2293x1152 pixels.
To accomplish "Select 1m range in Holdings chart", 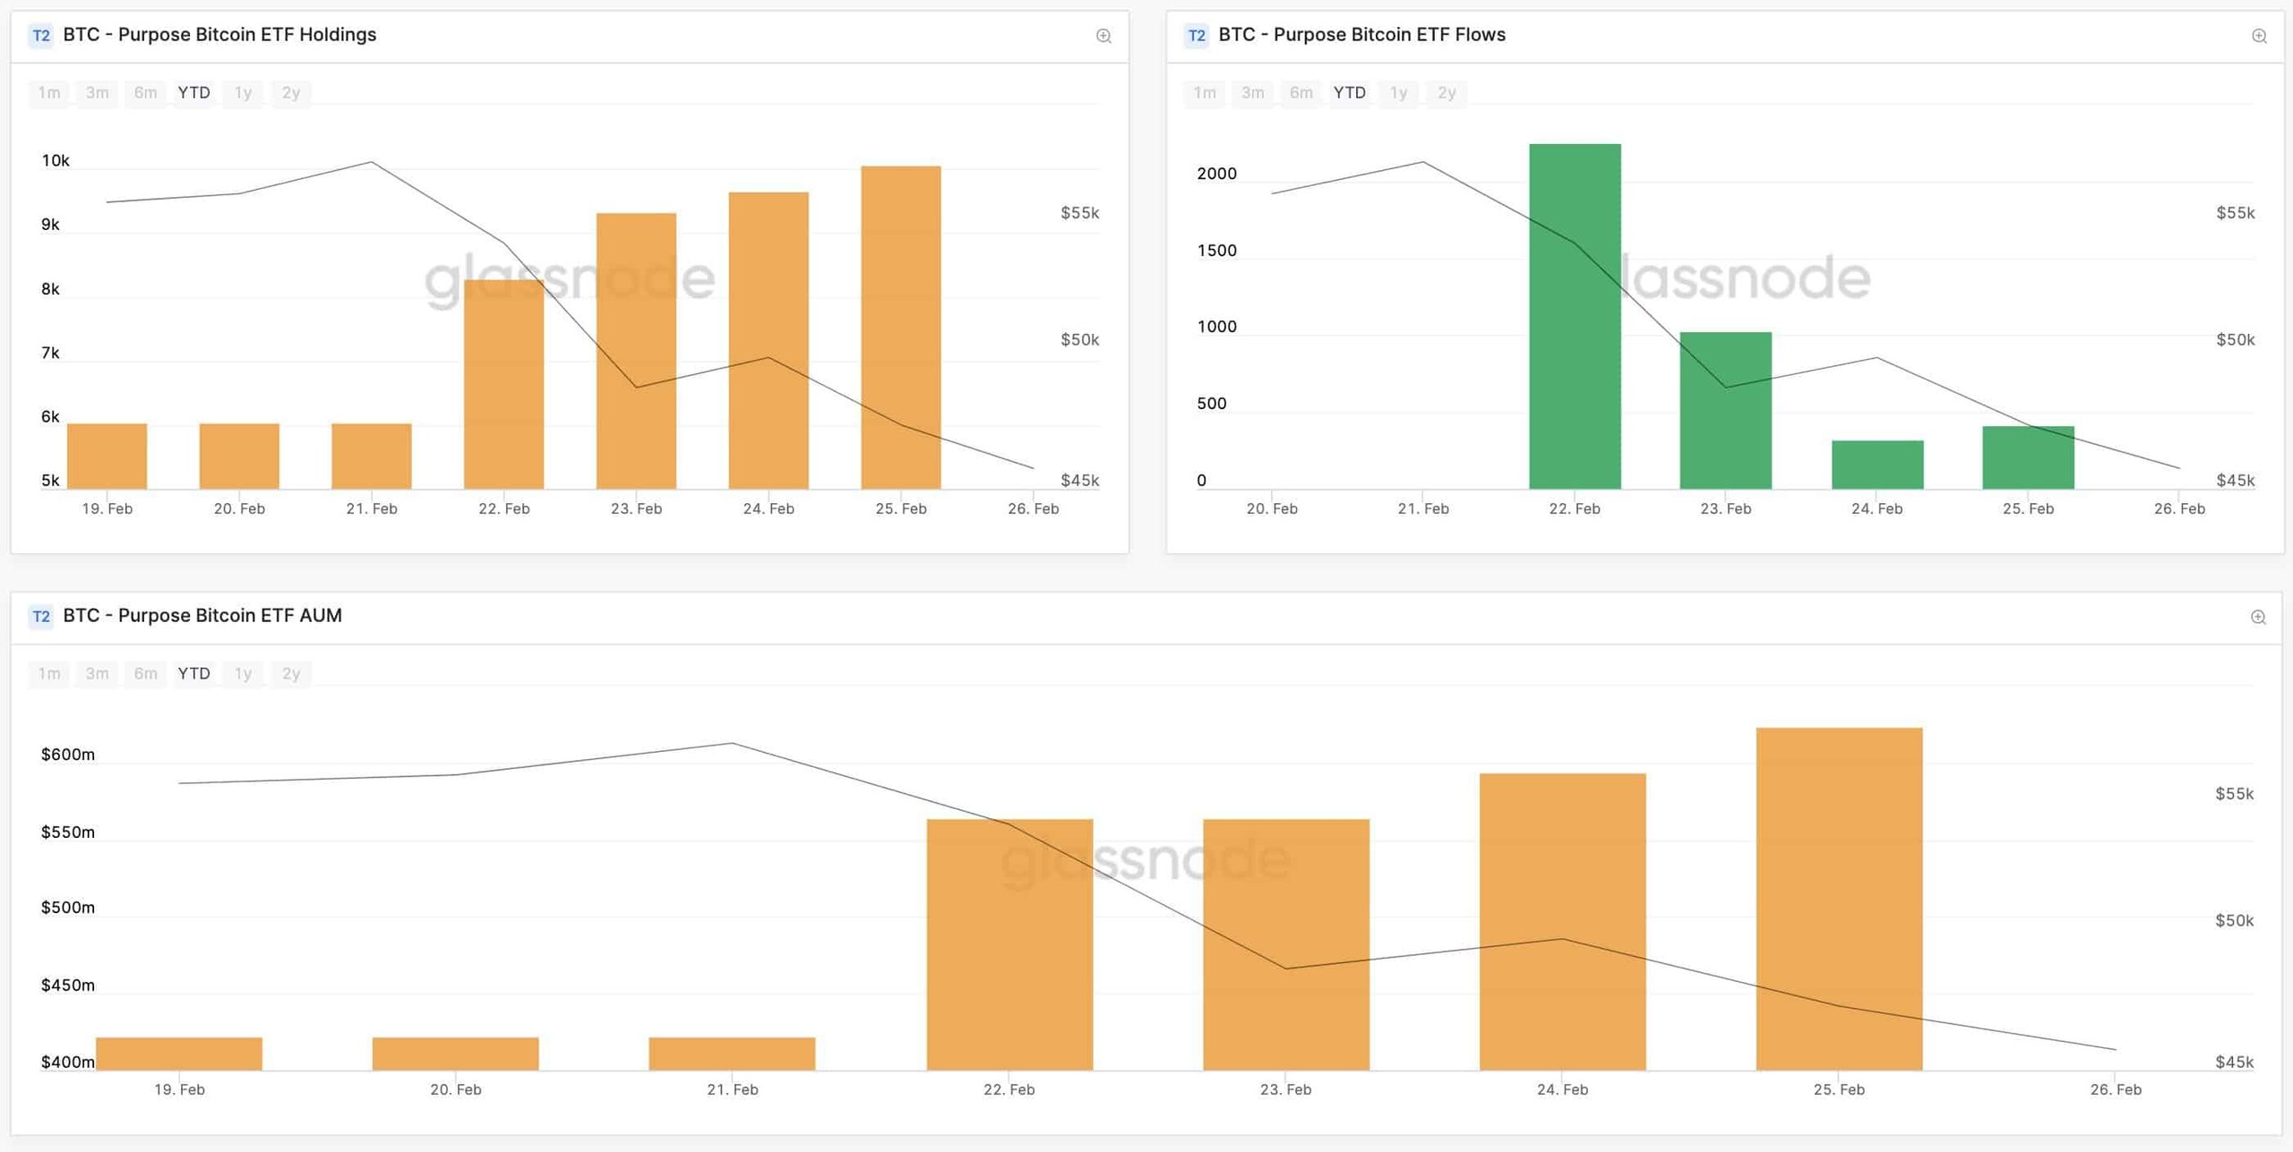I will [x=49, y=93].
